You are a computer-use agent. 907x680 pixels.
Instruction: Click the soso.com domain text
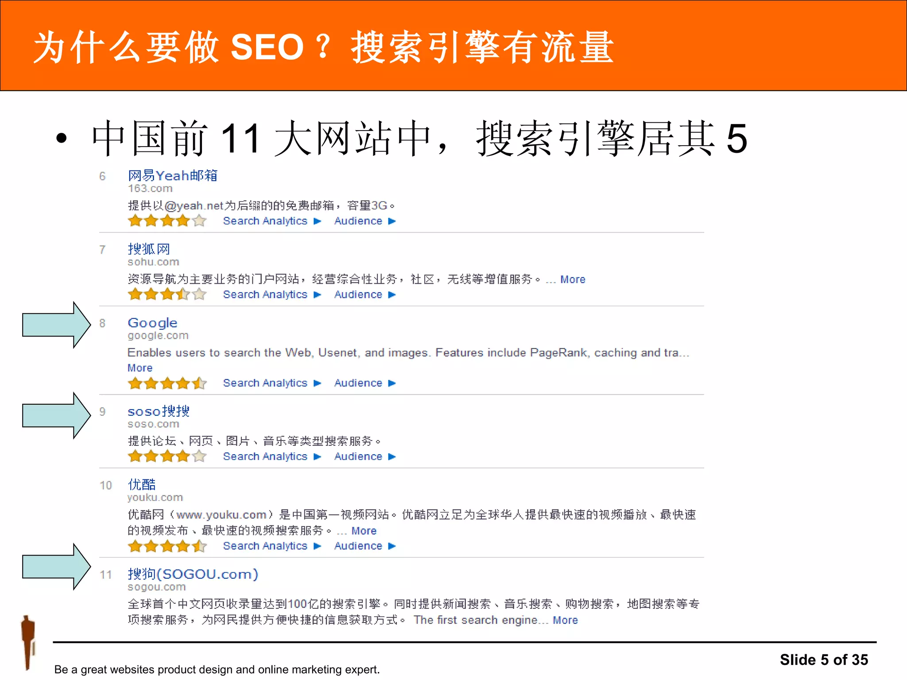[153, 424]
